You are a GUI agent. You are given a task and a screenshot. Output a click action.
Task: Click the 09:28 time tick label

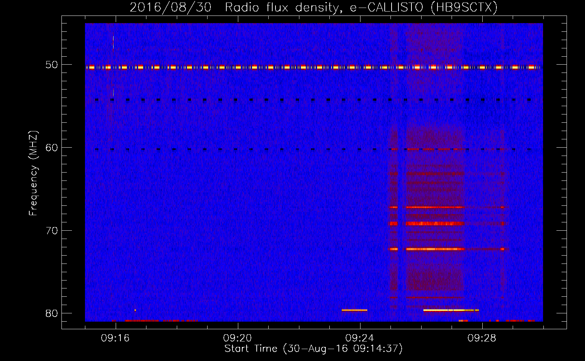pos(482,338)
